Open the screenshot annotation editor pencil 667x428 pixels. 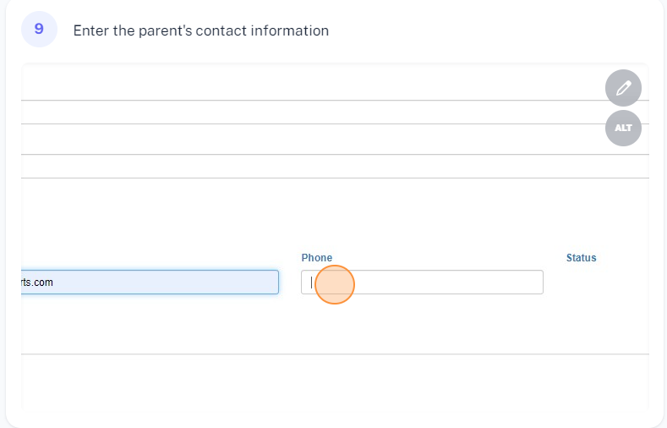click(623, 87)
